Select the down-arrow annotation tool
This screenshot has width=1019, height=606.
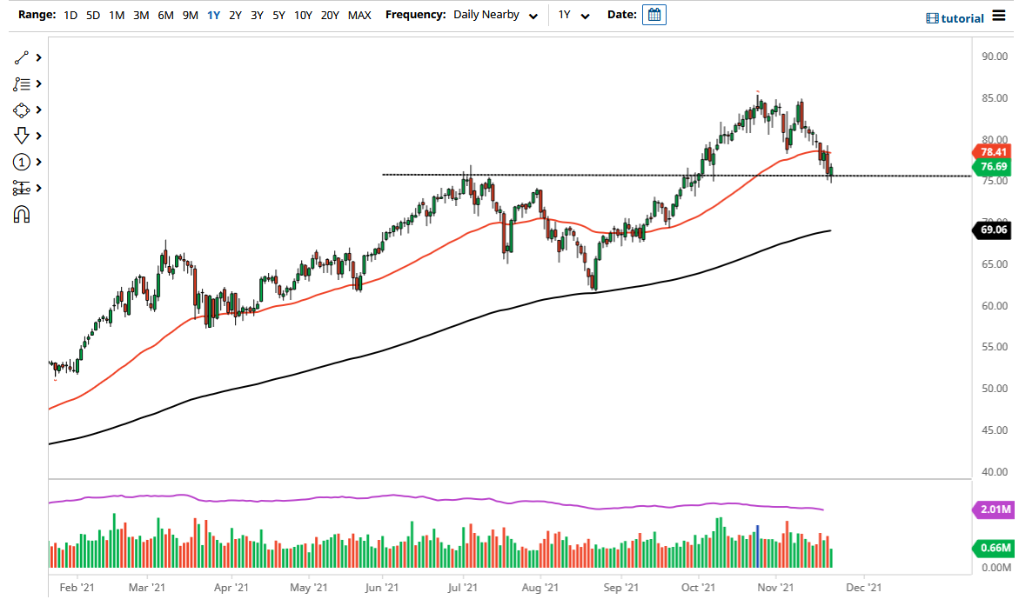(x=23, y=136)
